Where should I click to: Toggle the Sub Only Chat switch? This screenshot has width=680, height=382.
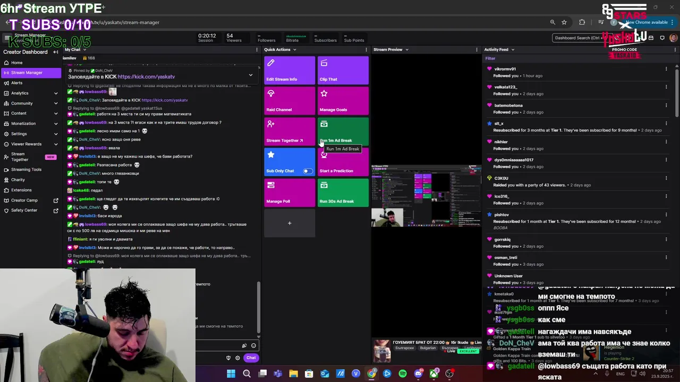[x=308, y=171]
